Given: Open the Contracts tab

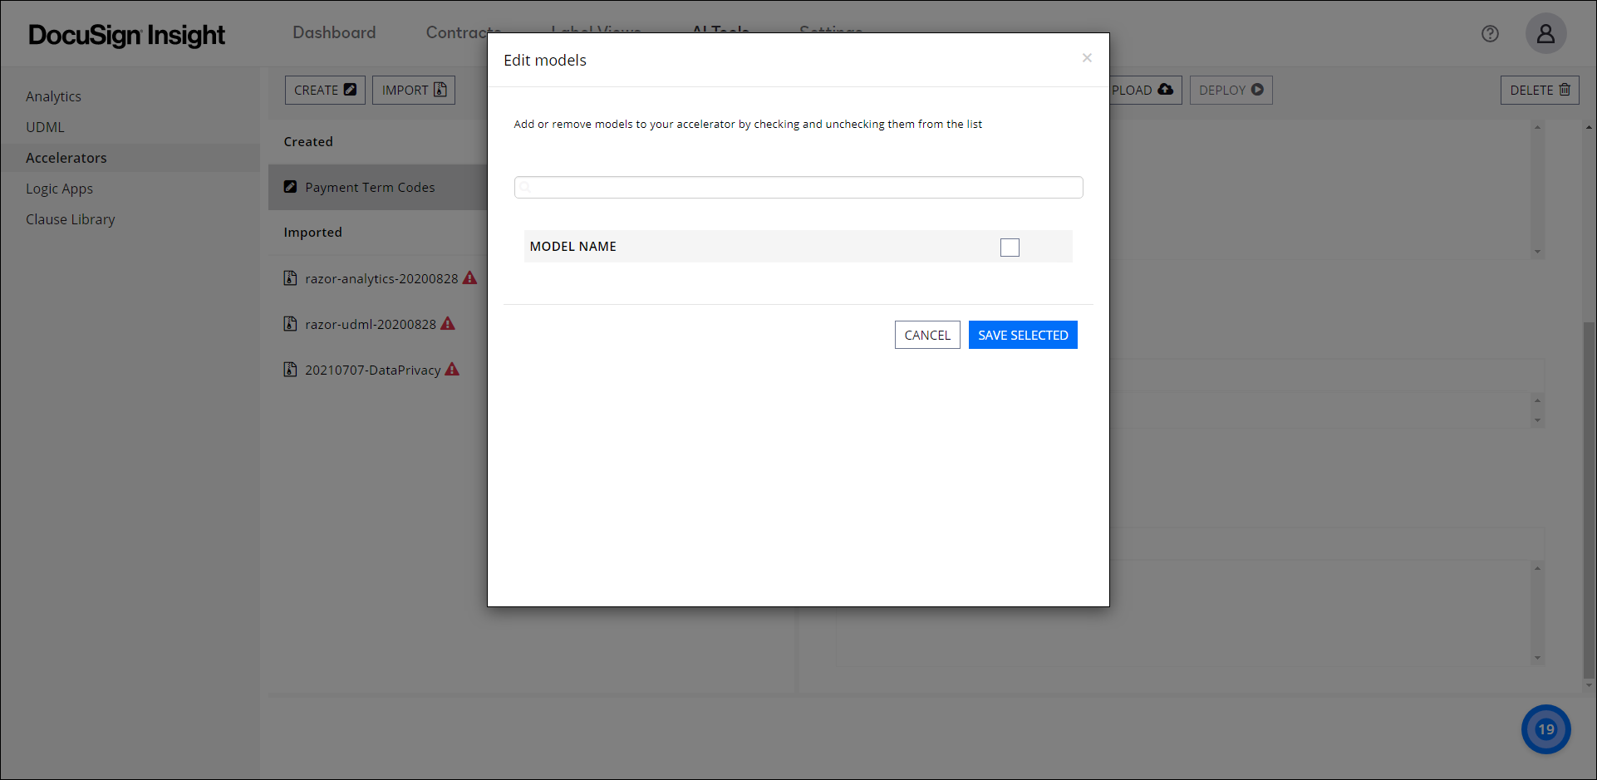Looking at the screenshot, I should [x=464, y=32].
